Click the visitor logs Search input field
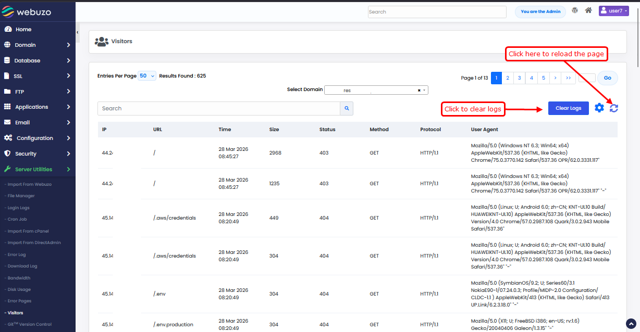Screen dimensions: 640x332 (x=218, y=108)
